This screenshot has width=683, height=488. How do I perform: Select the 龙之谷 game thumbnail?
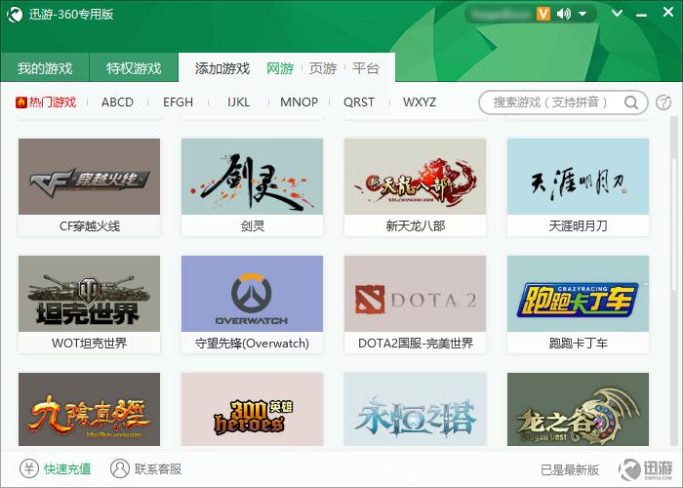coord(578,409)
